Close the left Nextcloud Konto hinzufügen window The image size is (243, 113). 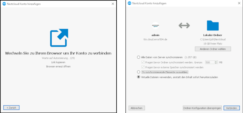[113, 4]
